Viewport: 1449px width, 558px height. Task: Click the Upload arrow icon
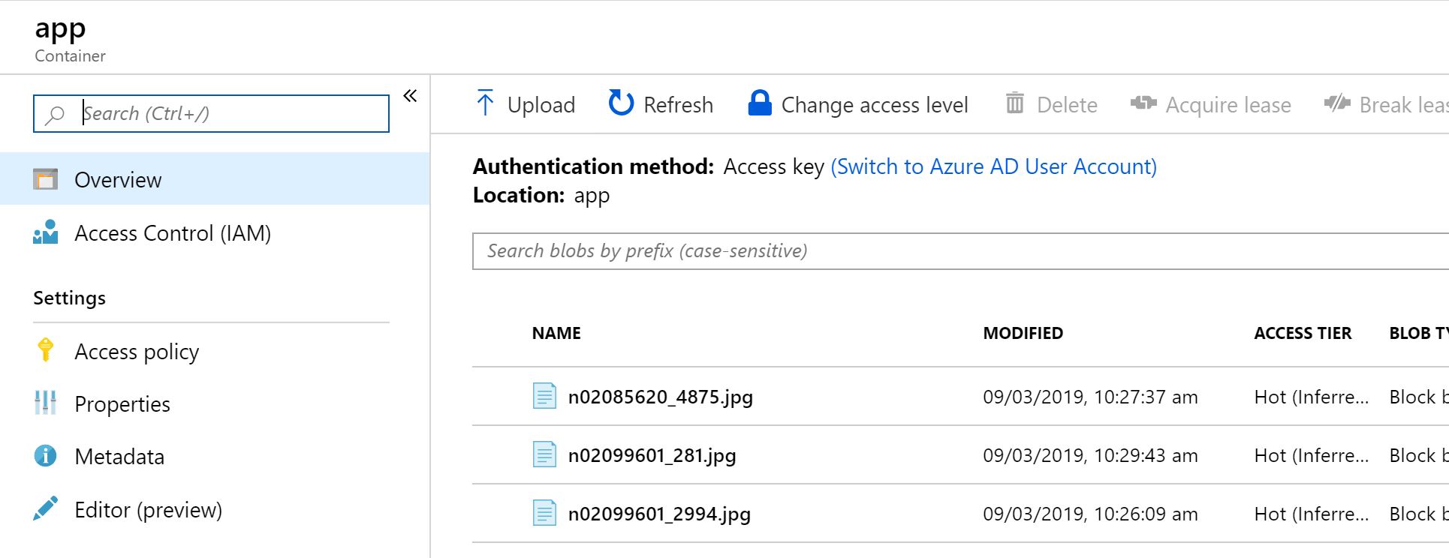tap(485, 103)
